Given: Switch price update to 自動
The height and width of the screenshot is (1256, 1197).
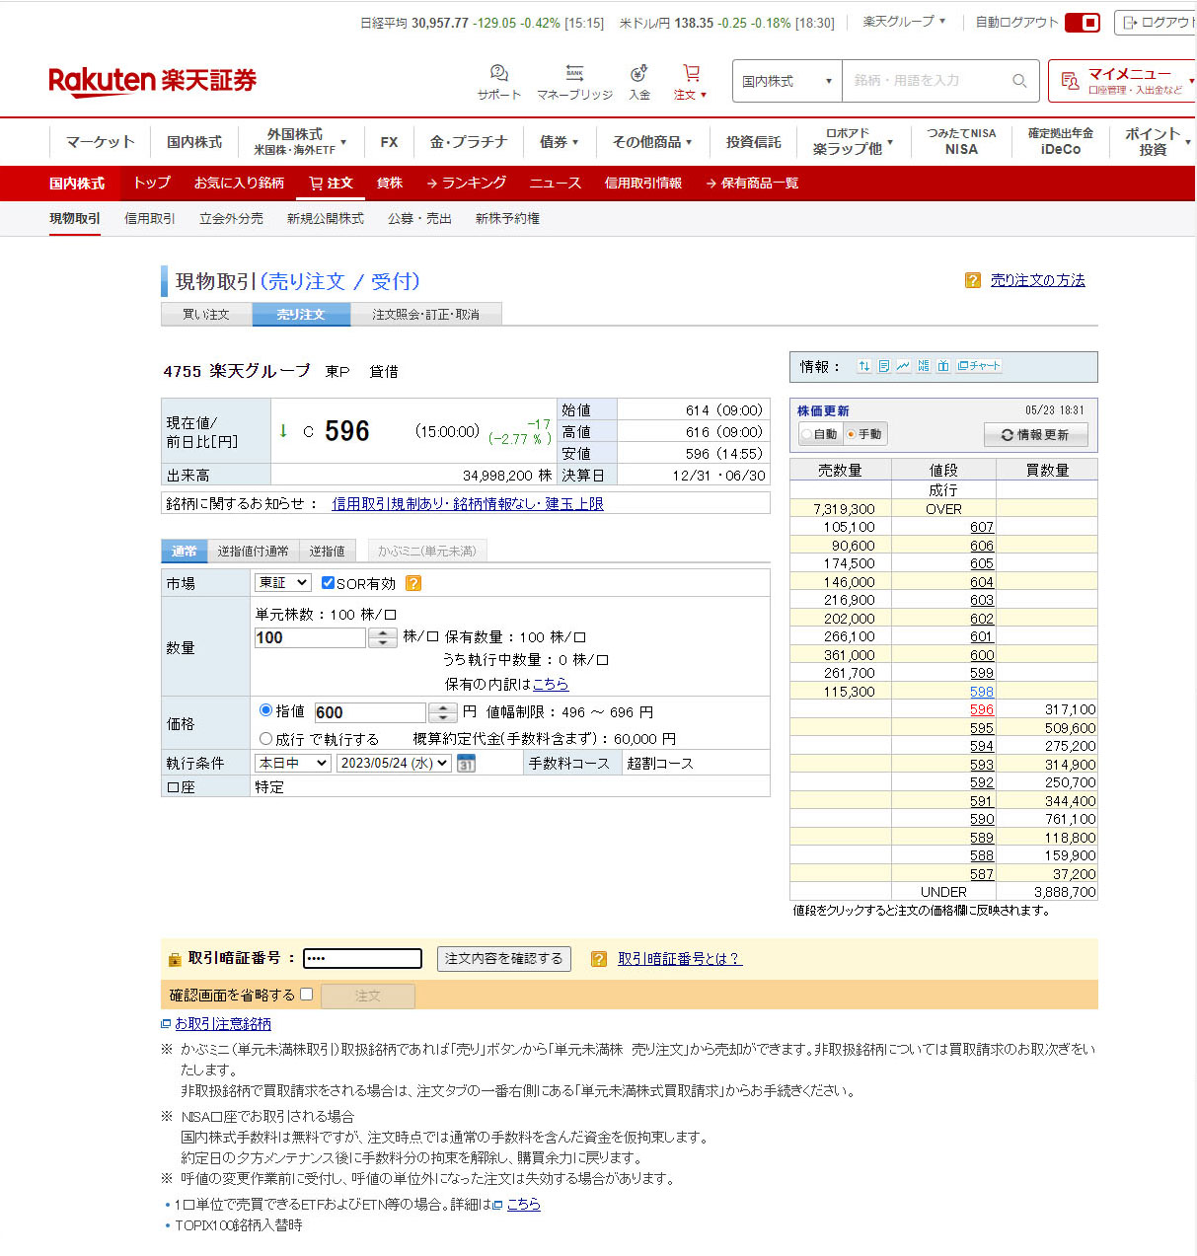Looking at the screenshot, I should pyautogui.click(x=808, y=434).
